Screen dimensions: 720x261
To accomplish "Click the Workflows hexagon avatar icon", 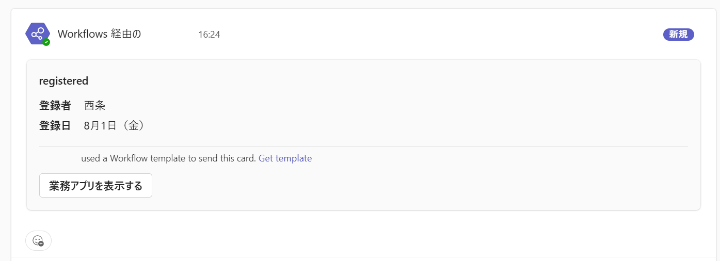I will tap(37, 34).
